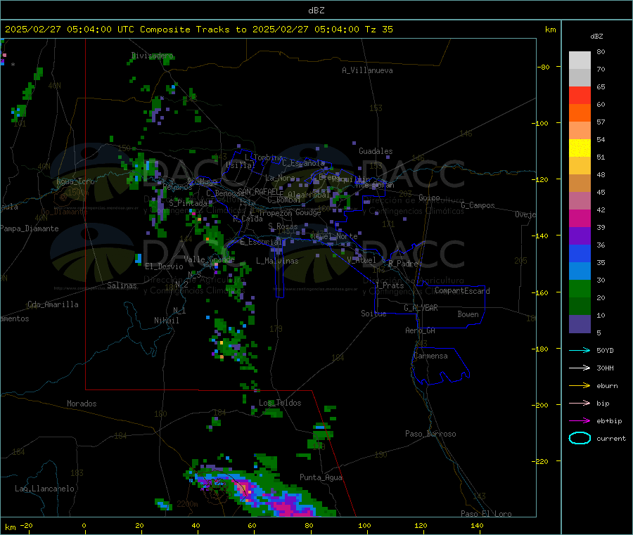Click the blue 36 dBZ legend swatch

tap(580, 253)
